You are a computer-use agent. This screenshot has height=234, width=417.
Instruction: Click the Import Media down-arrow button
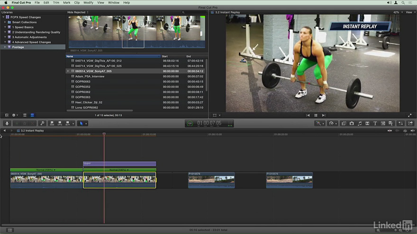pos(7,123)
